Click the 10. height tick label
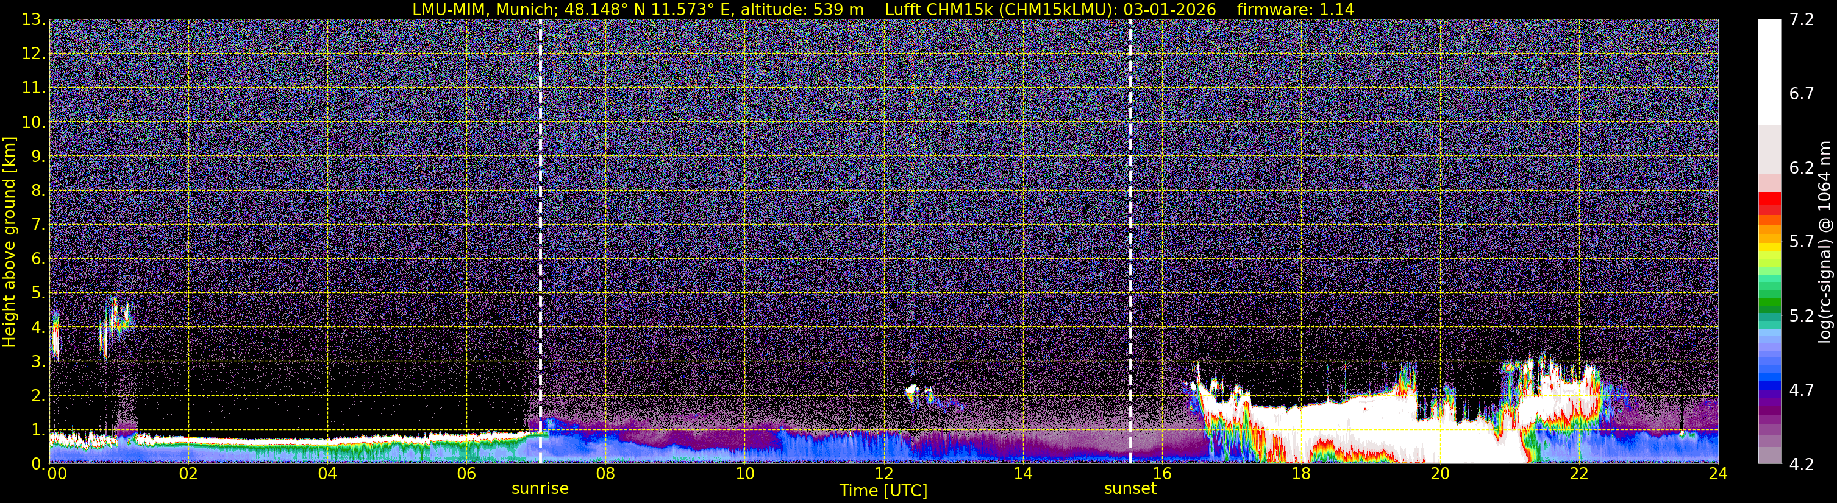The width and height of the screenshot is (1837, 503). 34,122
